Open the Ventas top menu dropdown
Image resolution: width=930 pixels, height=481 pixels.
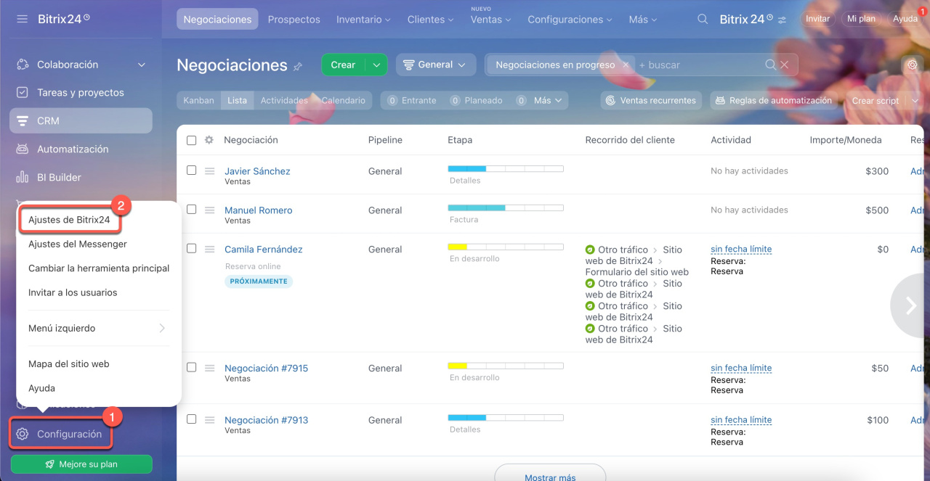[x=490, y=20]
